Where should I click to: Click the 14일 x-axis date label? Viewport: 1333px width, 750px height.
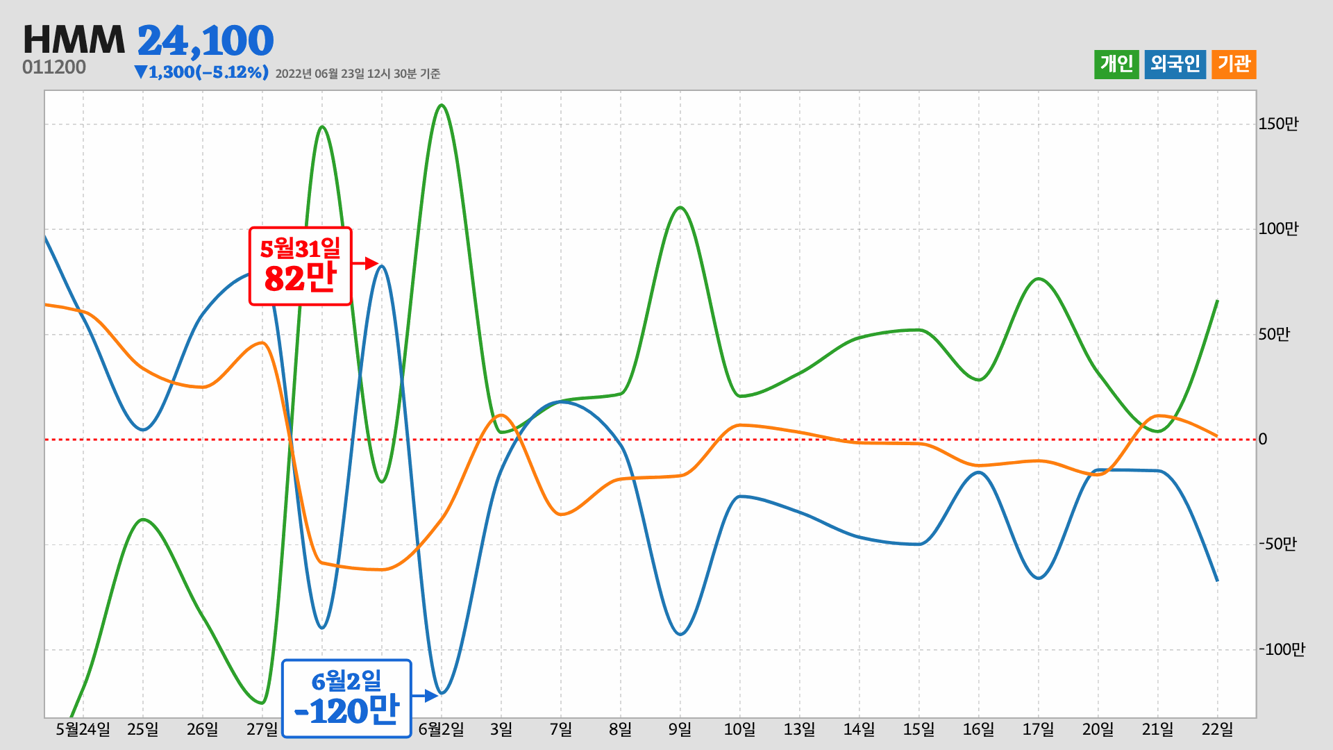[x=860, y=730]
